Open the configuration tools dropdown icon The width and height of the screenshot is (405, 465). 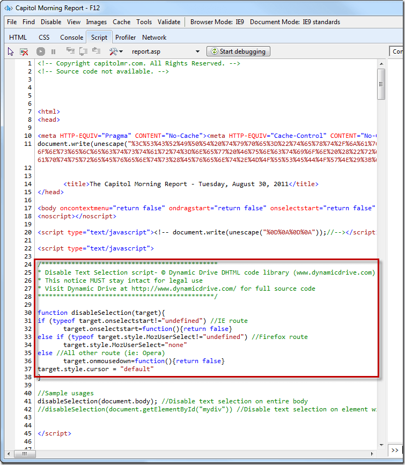click(x=116, y=51)
